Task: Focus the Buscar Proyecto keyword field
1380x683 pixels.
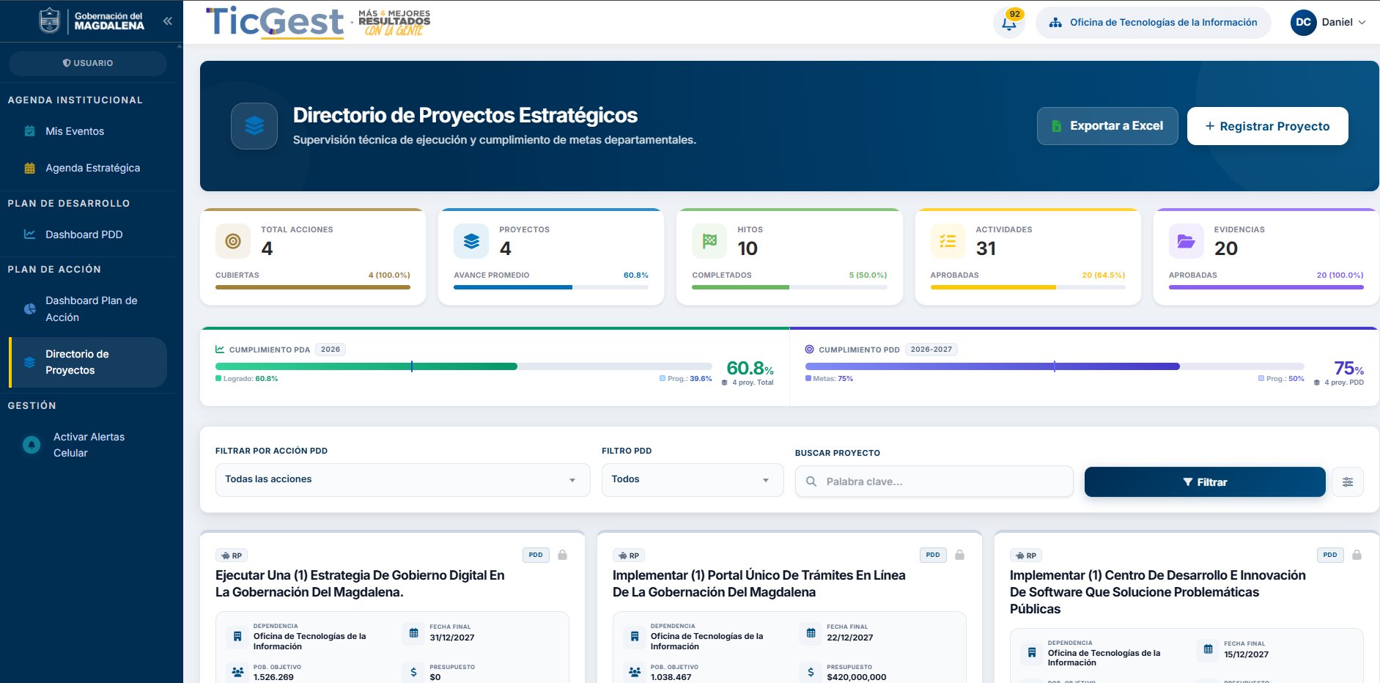Action: (934, 481)
